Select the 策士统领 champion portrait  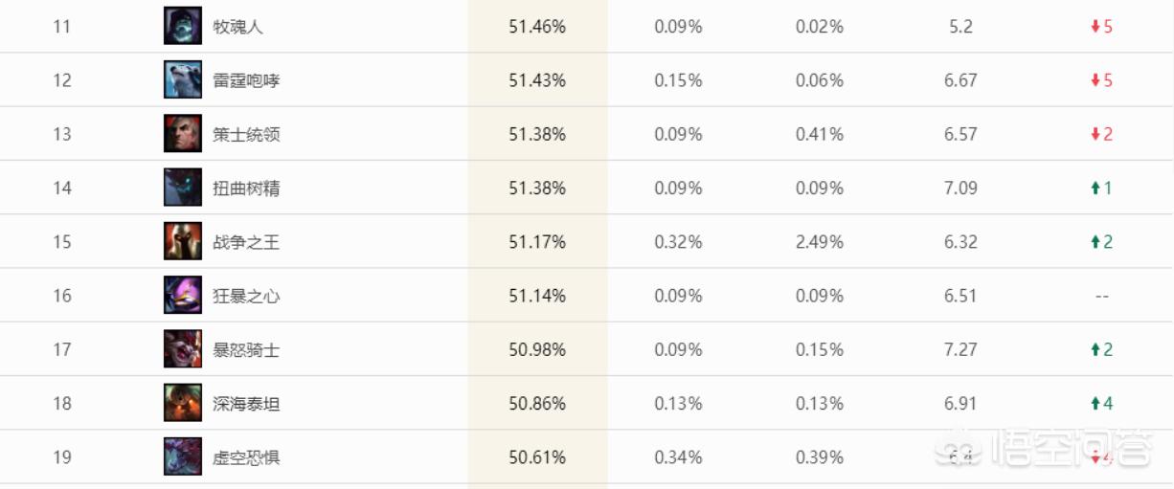tap(183, 134)
